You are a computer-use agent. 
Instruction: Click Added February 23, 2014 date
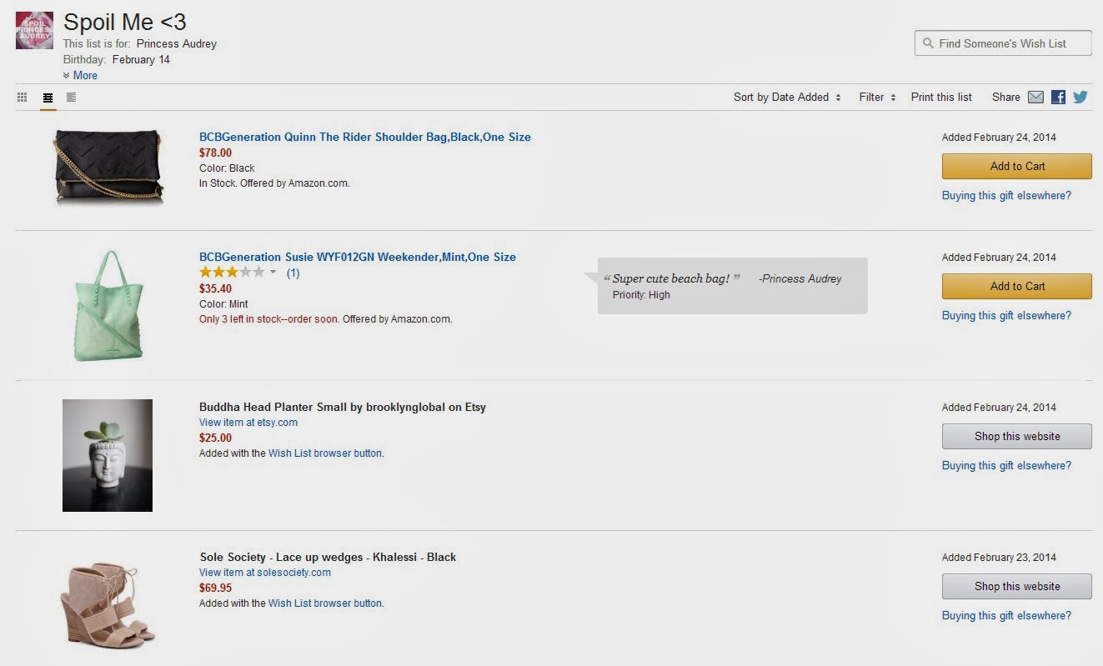pos(999,558)
